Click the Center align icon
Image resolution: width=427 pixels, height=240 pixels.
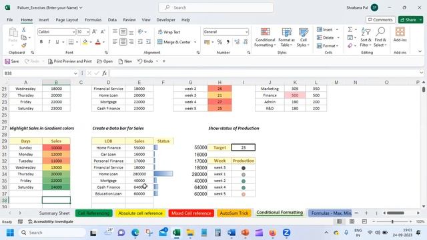[x=123, y=42]
